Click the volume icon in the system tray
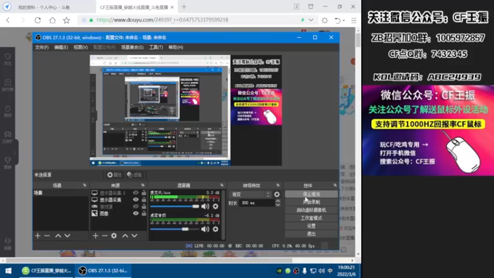The width and height of the screenshot is (494, 278). 321,271
